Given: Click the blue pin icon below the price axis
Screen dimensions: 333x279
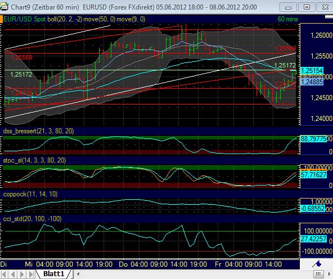Looking at the screenshot, I should pyautogui.click(x=317, y=264).
